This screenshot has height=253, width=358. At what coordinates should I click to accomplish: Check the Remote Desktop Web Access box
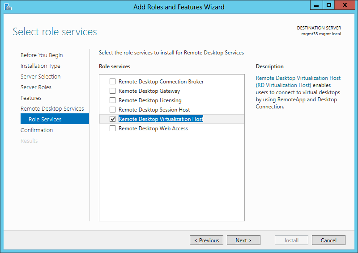(113, 129)
